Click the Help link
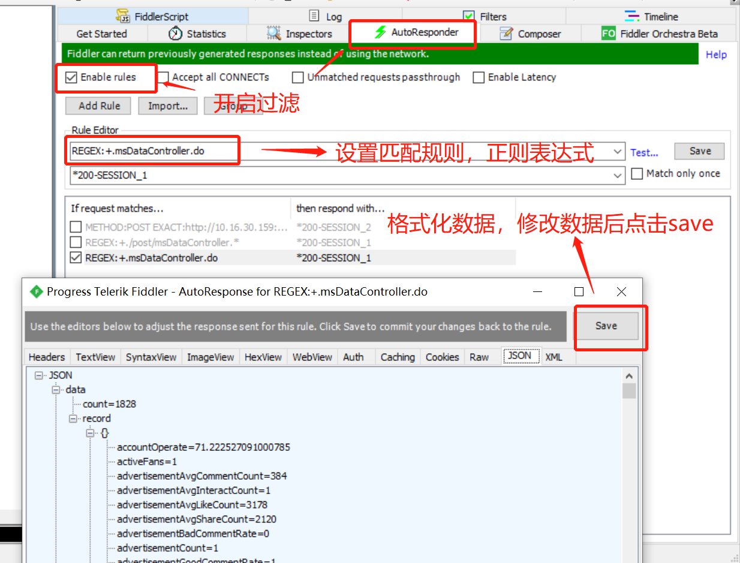This screenshot has height=563, width=740. pos(716,55)
